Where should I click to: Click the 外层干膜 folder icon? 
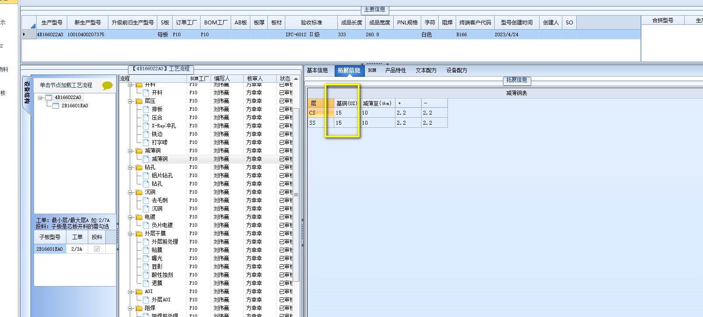tap(139, 234)
